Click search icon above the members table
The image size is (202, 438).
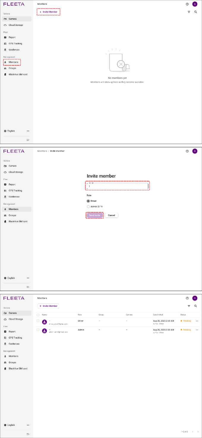click(x=195, y=306)
